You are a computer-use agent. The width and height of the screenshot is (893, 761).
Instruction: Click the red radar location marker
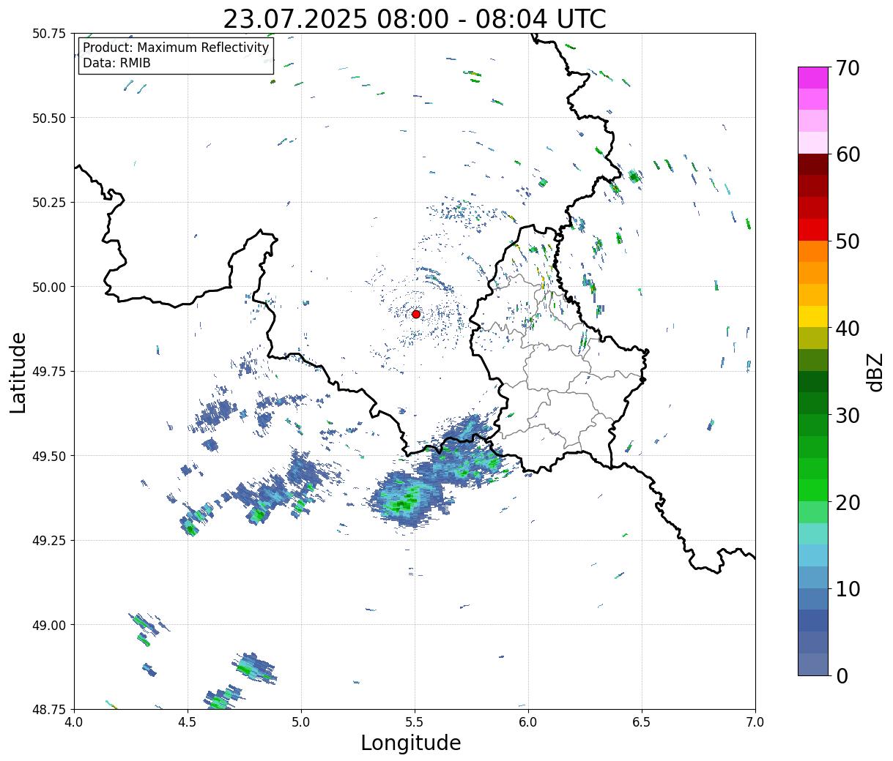point(416,314)
